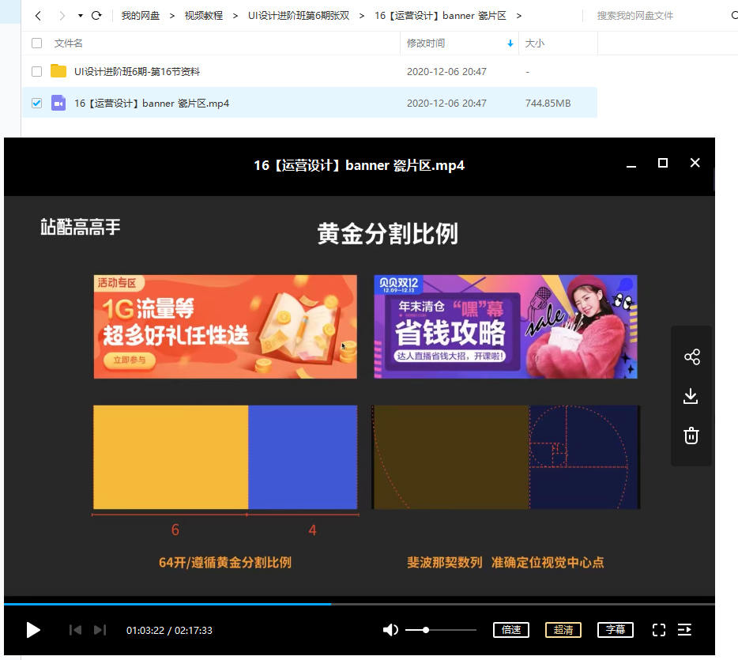Open the 倍速 playback speed menu
Image resolution: width=738 pixels, height=660 pixels.
(511, 630)
